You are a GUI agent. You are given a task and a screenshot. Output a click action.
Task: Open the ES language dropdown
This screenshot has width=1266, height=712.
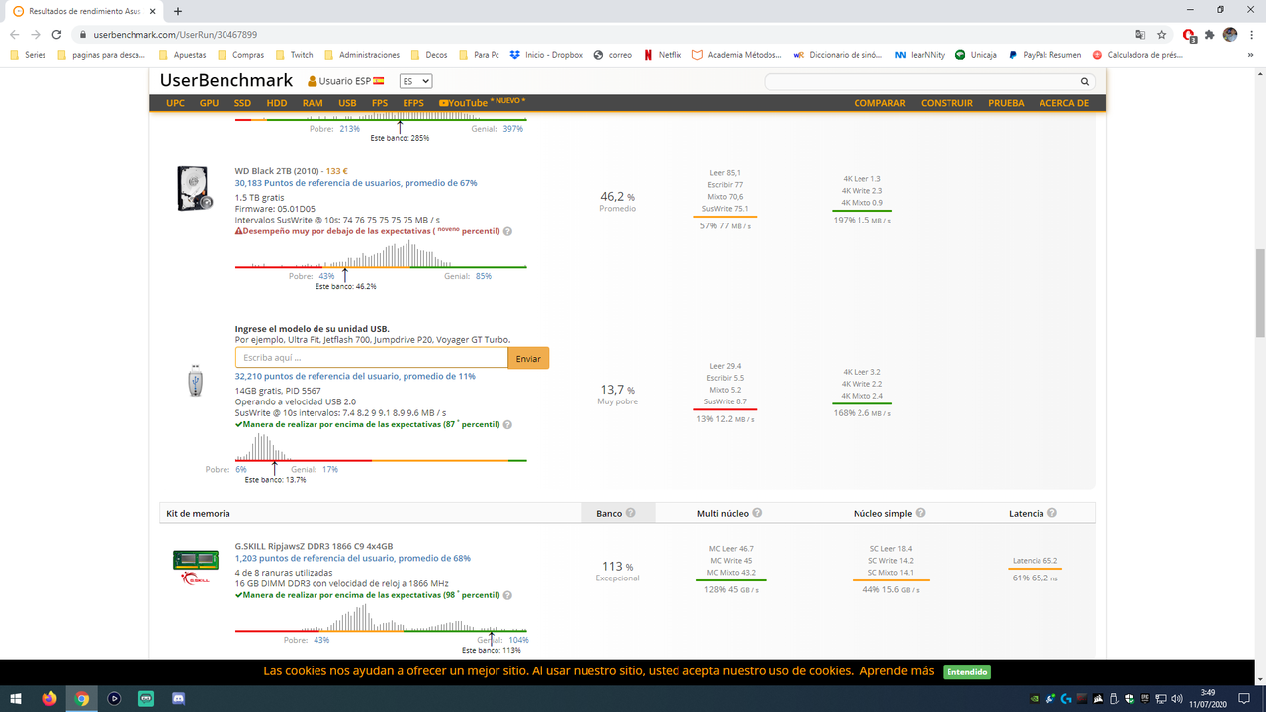[x=415, y=81]
